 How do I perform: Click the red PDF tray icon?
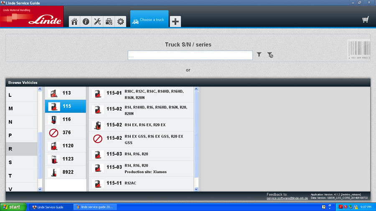[340, 207]
